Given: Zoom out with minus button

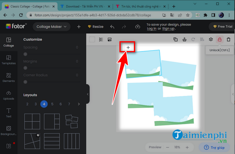Looking at the screenshot, I should click(168, 147).
